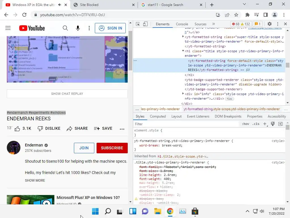Share the video via SHARE button
The width and height of the screenshot is (290, 218).
77,129
